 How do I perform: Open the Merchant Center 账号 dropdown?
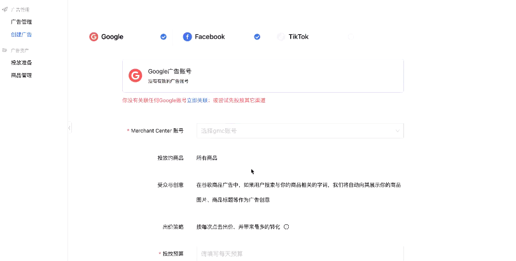(300, 131)
